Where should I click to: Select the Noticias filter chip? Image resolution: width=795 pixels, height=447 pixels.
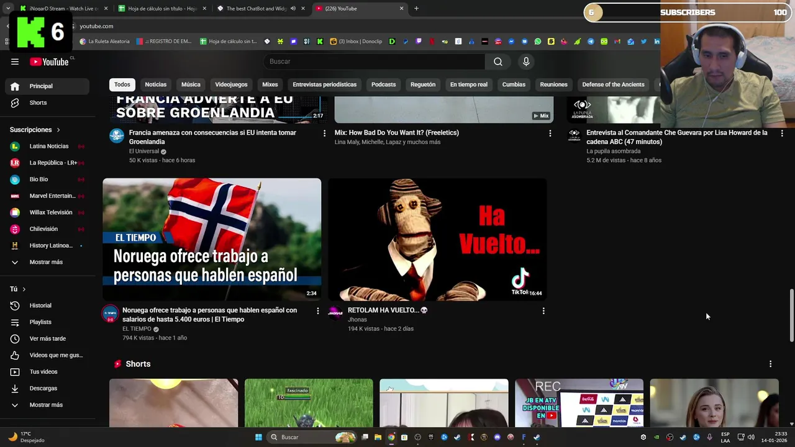coord(156,84)
